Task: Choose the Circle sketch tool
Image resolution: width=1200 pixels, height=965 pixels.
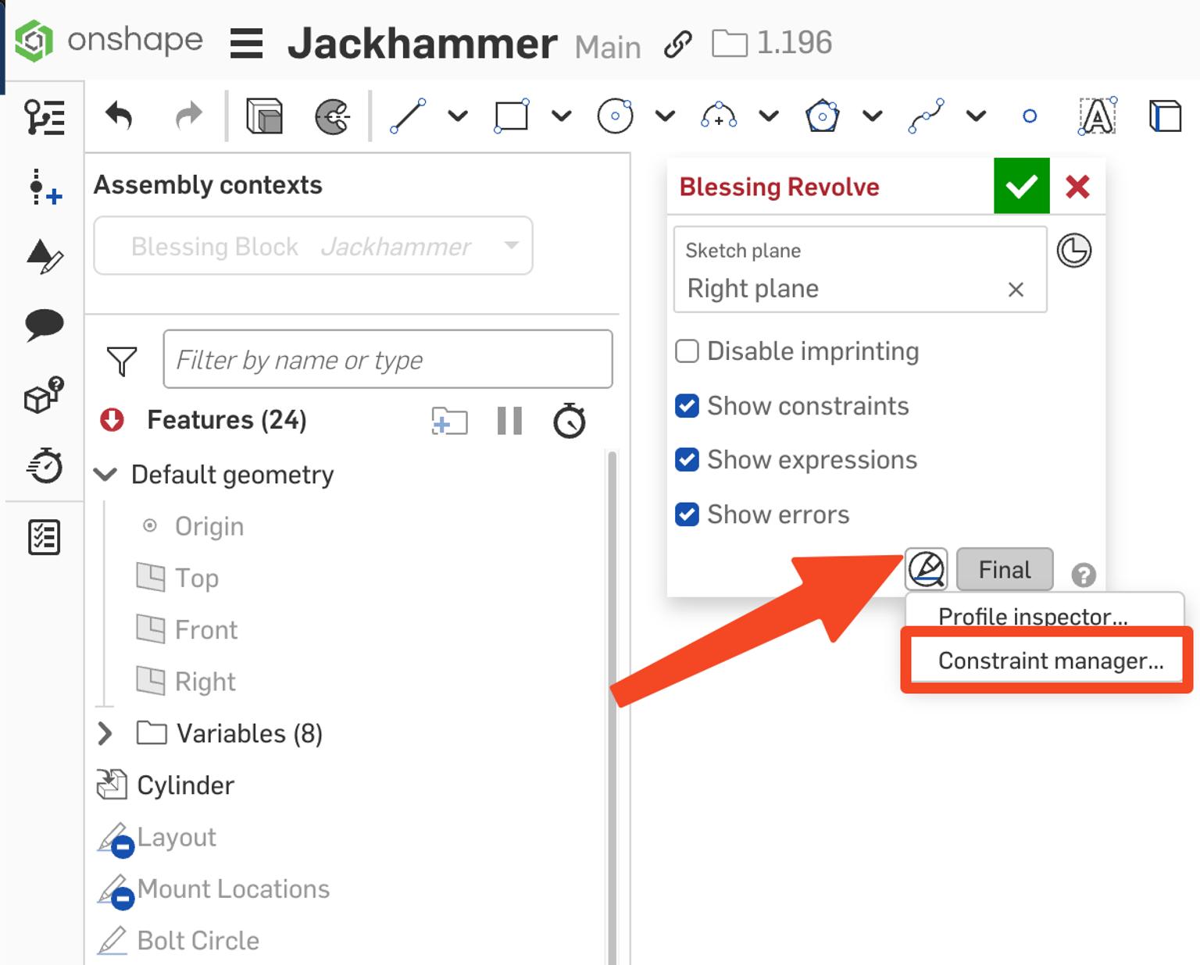Action: (x=616, y=116)
